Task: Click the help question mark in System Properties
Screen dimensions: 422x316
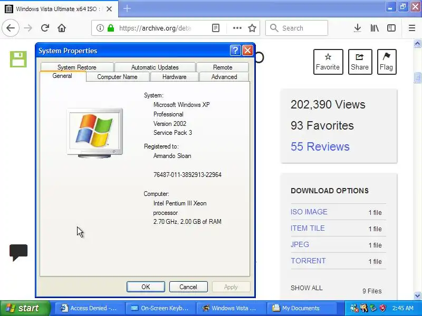Action: pos(235,50)
